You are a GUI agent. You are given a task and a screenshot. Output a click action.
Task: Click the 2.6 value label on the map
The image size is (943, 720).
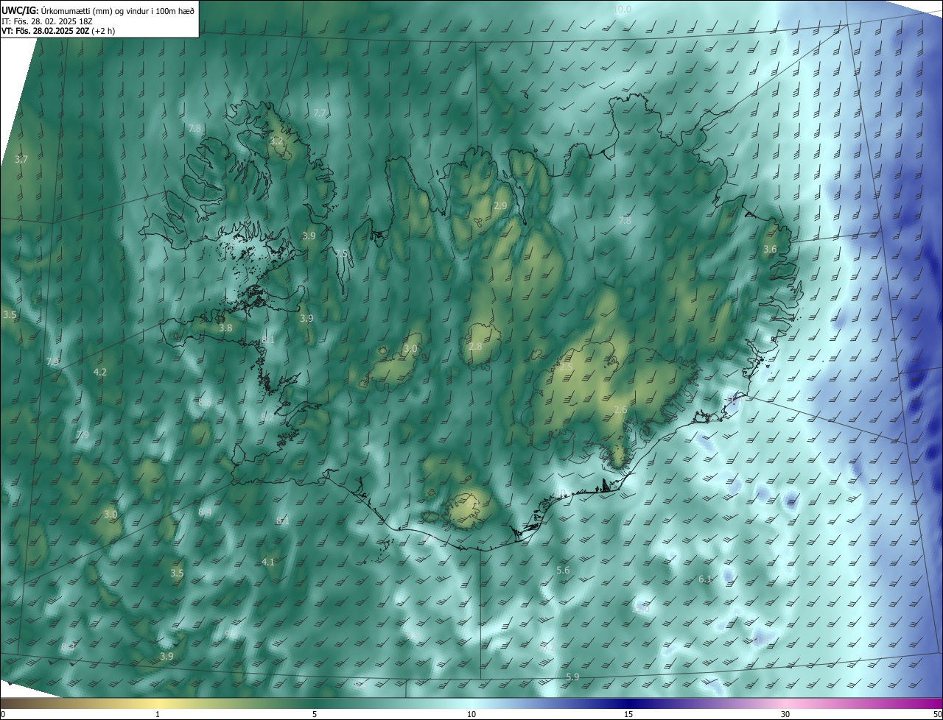pyautogui.click(x=620, y=409)
